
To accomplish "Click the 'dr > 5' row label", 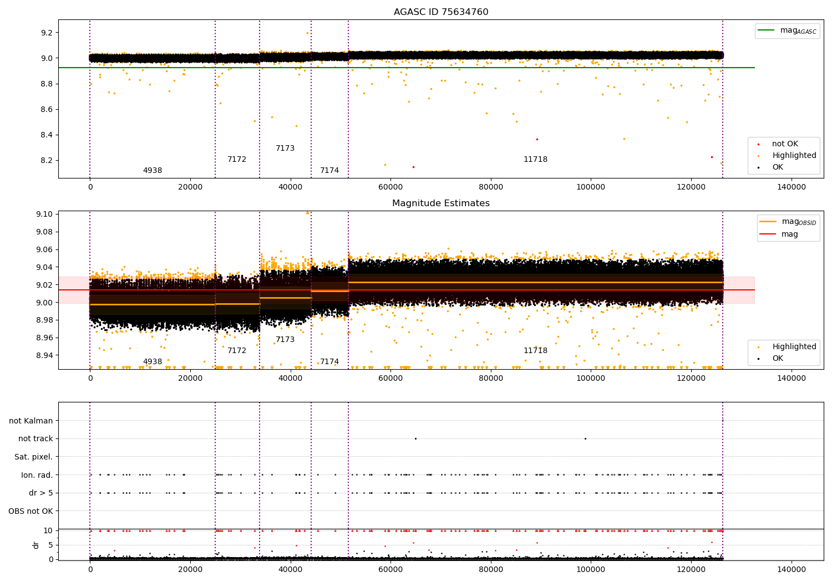I will pyautogui.click(x=41, y=493).
